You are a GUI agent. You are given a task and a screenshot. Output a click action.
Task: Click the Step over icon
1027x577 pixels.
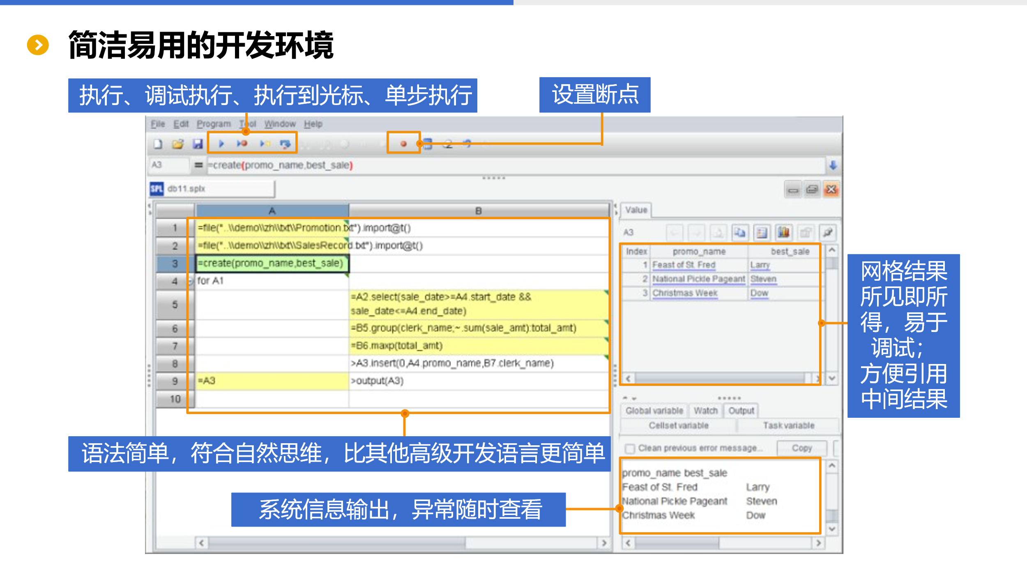[x=285, y=144]
